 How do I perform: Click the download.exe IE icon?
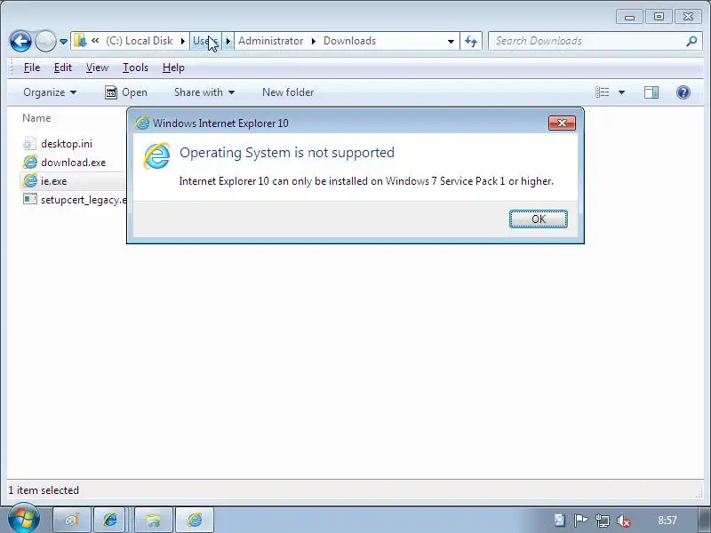click(x=30, y=162)
